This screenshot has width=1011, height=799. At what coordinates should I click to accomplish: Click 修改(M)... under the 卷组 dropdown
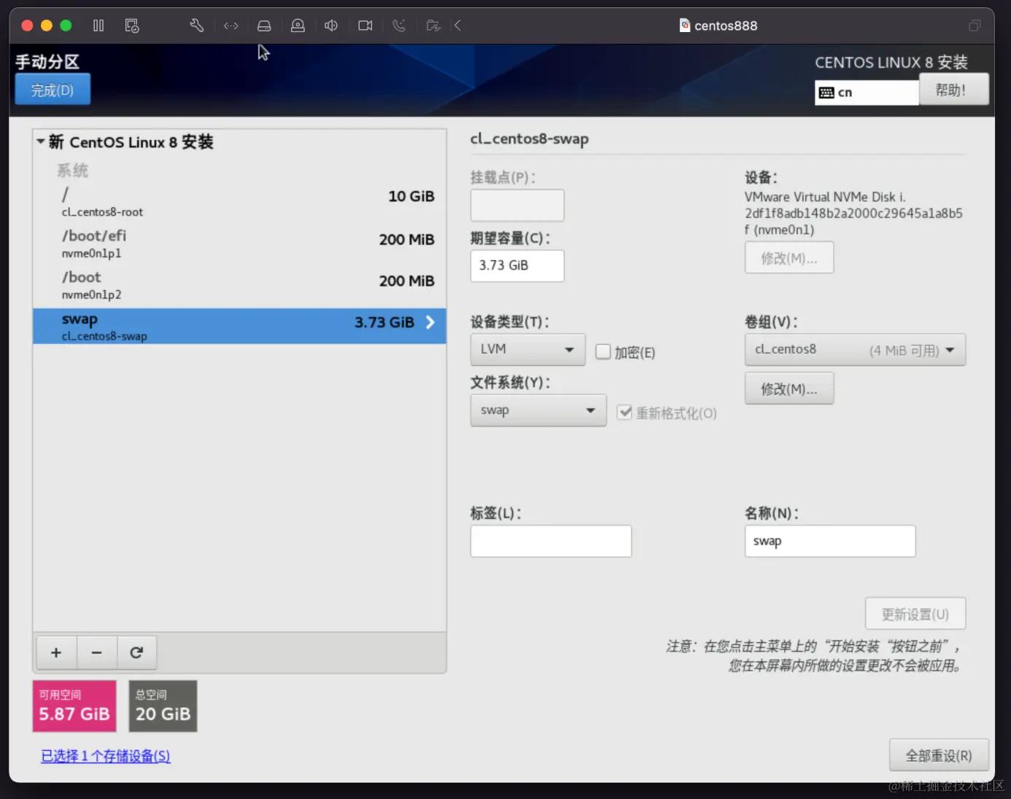point(789,389)
